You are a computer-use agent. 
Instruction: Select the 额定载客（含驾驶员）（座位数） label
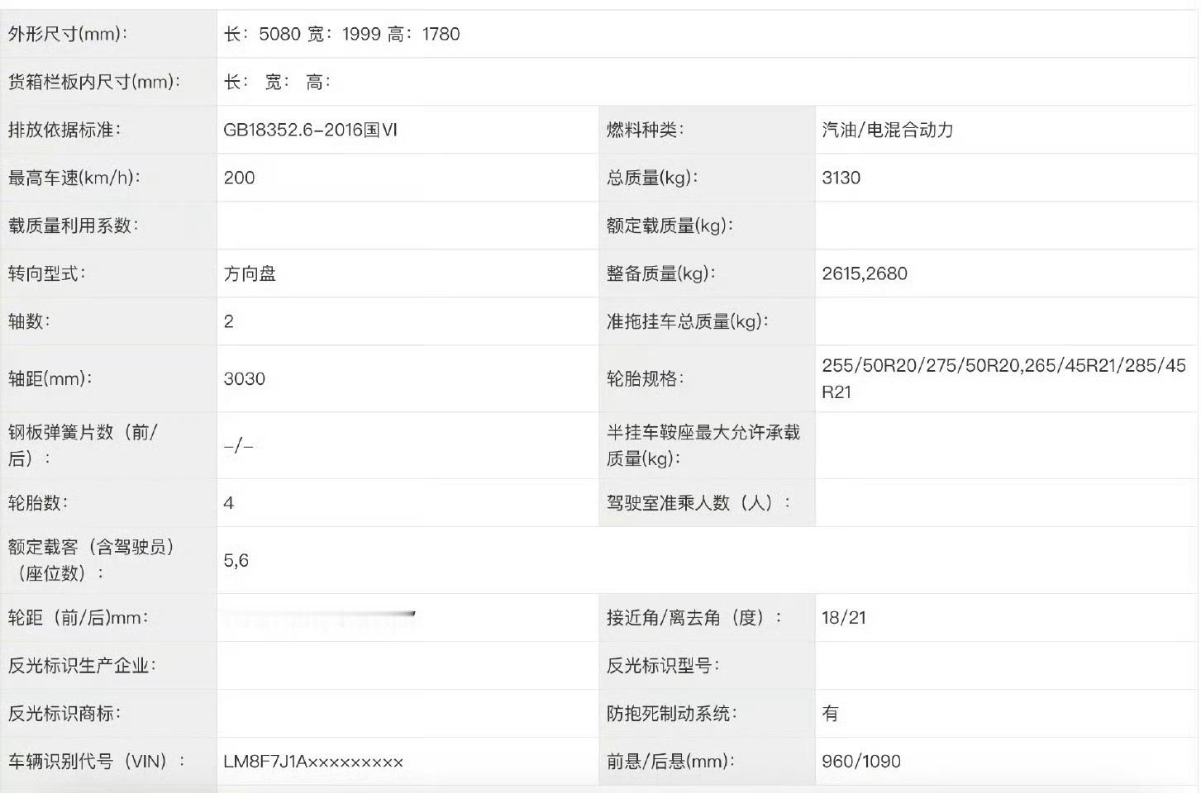(x=92, y=560)
